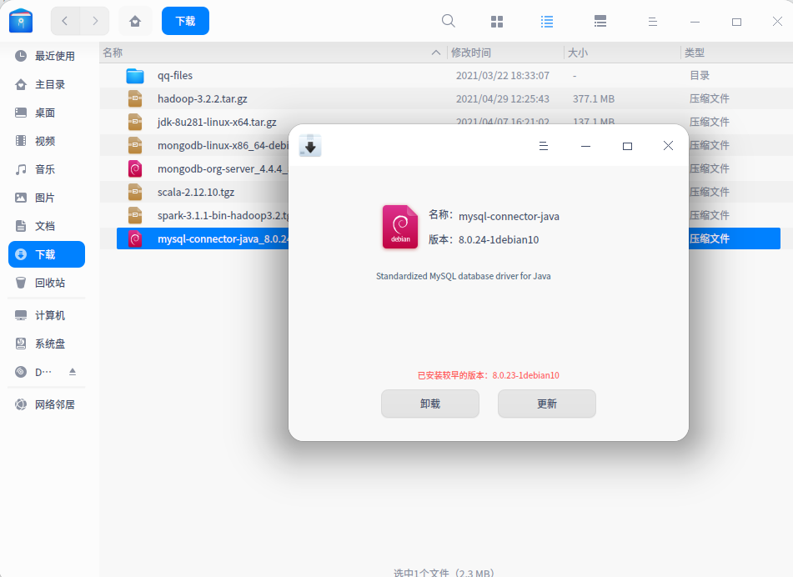The image size is (793, 577).
Task: Click the home button in the toolbar
Action: point(134,21)
